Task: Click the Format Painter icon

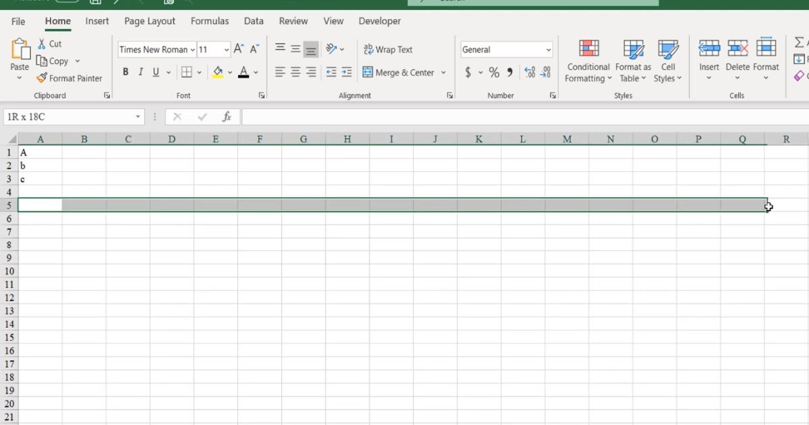Action: point(42,78)
